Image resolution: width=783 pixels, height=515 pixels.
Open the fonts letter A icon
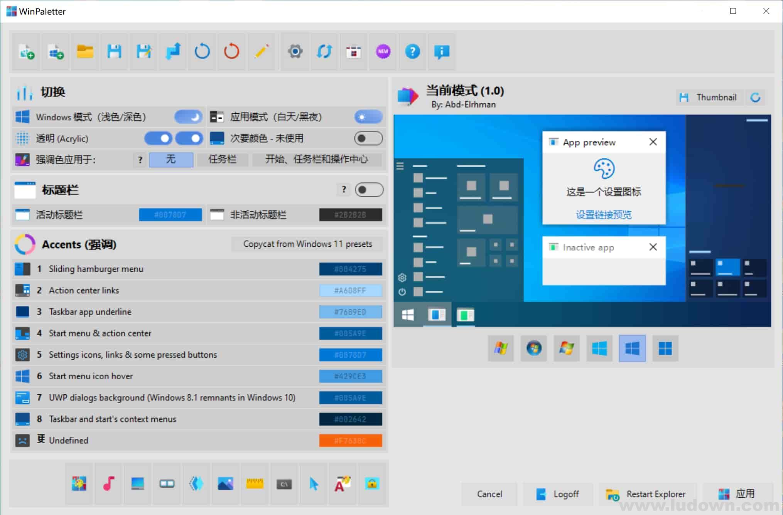343,483
